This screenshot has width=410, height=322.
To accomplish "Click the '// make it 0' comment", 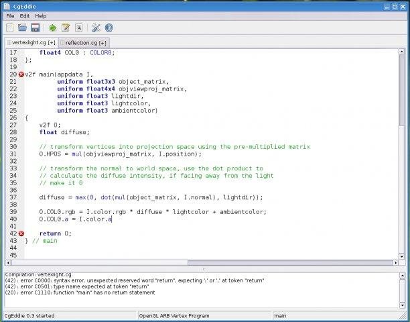I will point(61,183).
